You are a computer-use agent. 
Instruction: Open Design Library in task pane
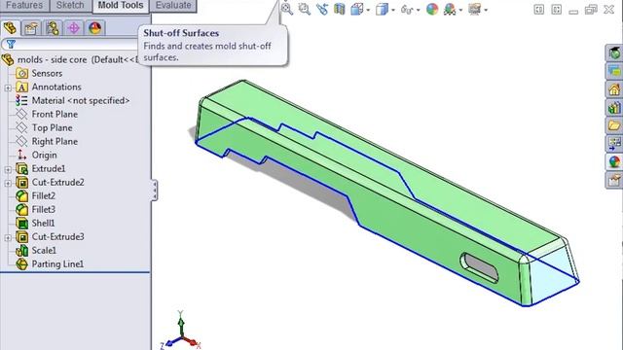click(614, 71)
